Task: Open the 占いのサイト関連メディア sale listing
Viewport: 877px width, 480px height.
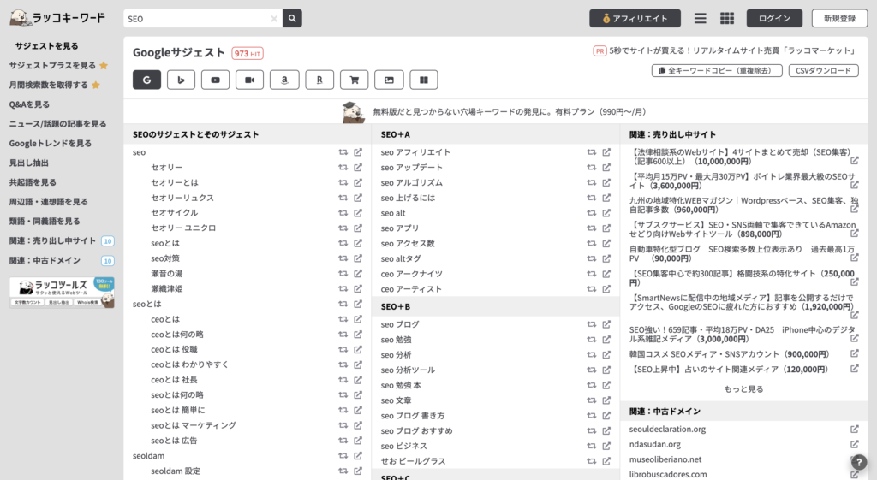Action: 730,369
